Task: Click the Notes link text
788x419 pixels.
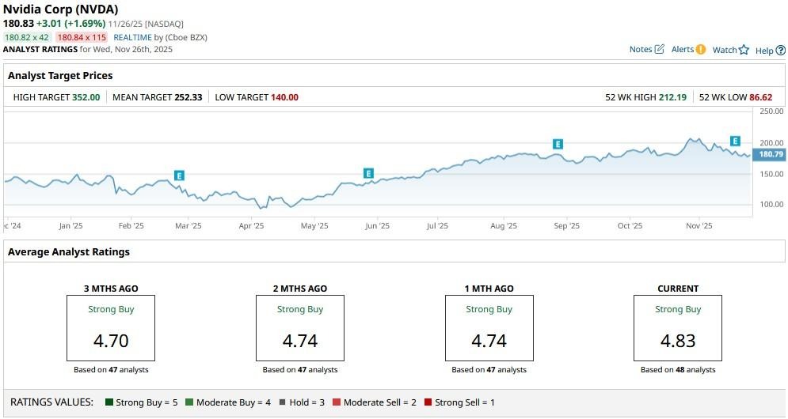Action: click(x=640, y=49)
